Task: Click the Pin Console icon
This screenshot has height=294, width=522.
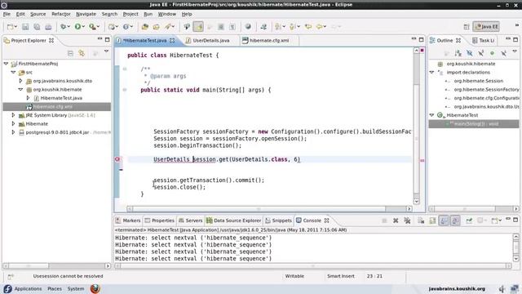Action: [x=469, y=220]
